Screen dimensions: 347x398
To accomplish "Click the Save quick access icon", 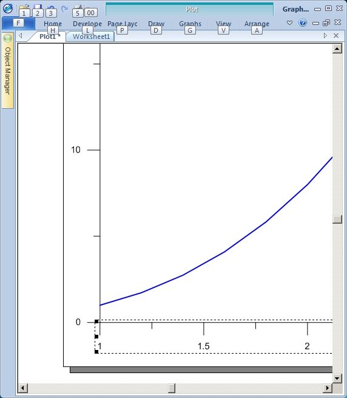I will pyautogui.click(x=38, y=9).
